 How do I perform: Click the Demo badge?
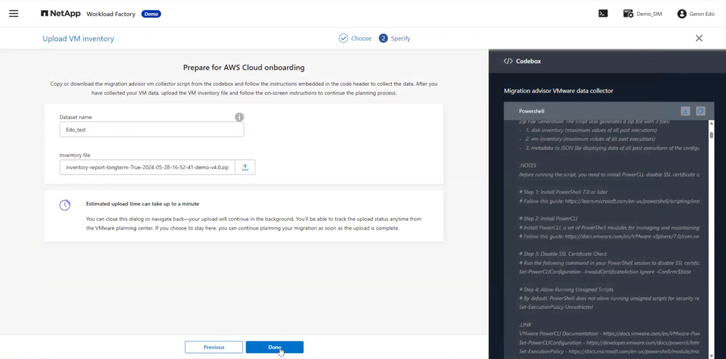point(151,14)
